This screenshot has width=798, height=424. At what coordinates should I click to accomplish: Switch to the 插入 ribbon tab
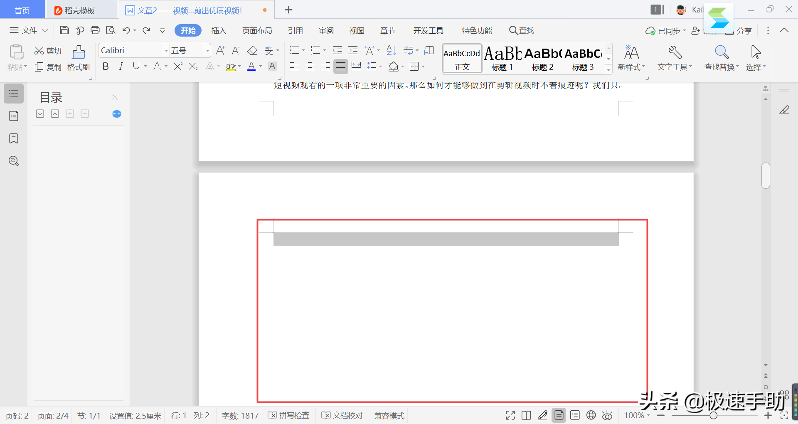tap(219, 30)
